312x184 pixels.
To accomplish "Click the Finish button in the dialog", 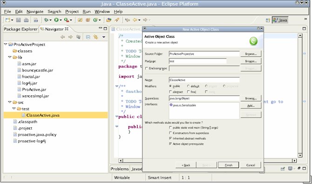I will [229, 165].
